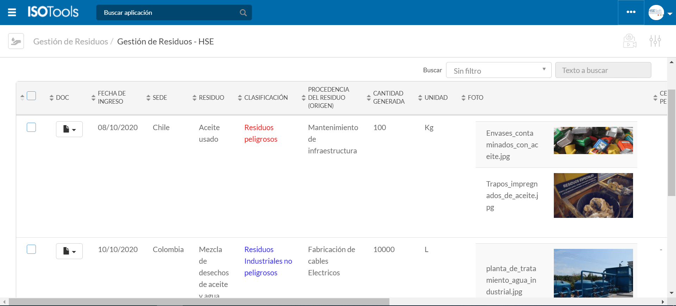View the oily rags photo thumbnail
The width and height of the screenshot is (676, 306).
tap(593, 195)
